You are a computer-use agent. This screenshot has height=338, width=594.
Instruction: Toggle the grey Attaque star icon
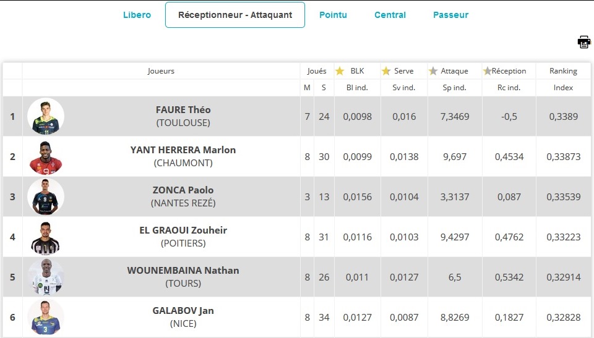click(x=433, y=71)
